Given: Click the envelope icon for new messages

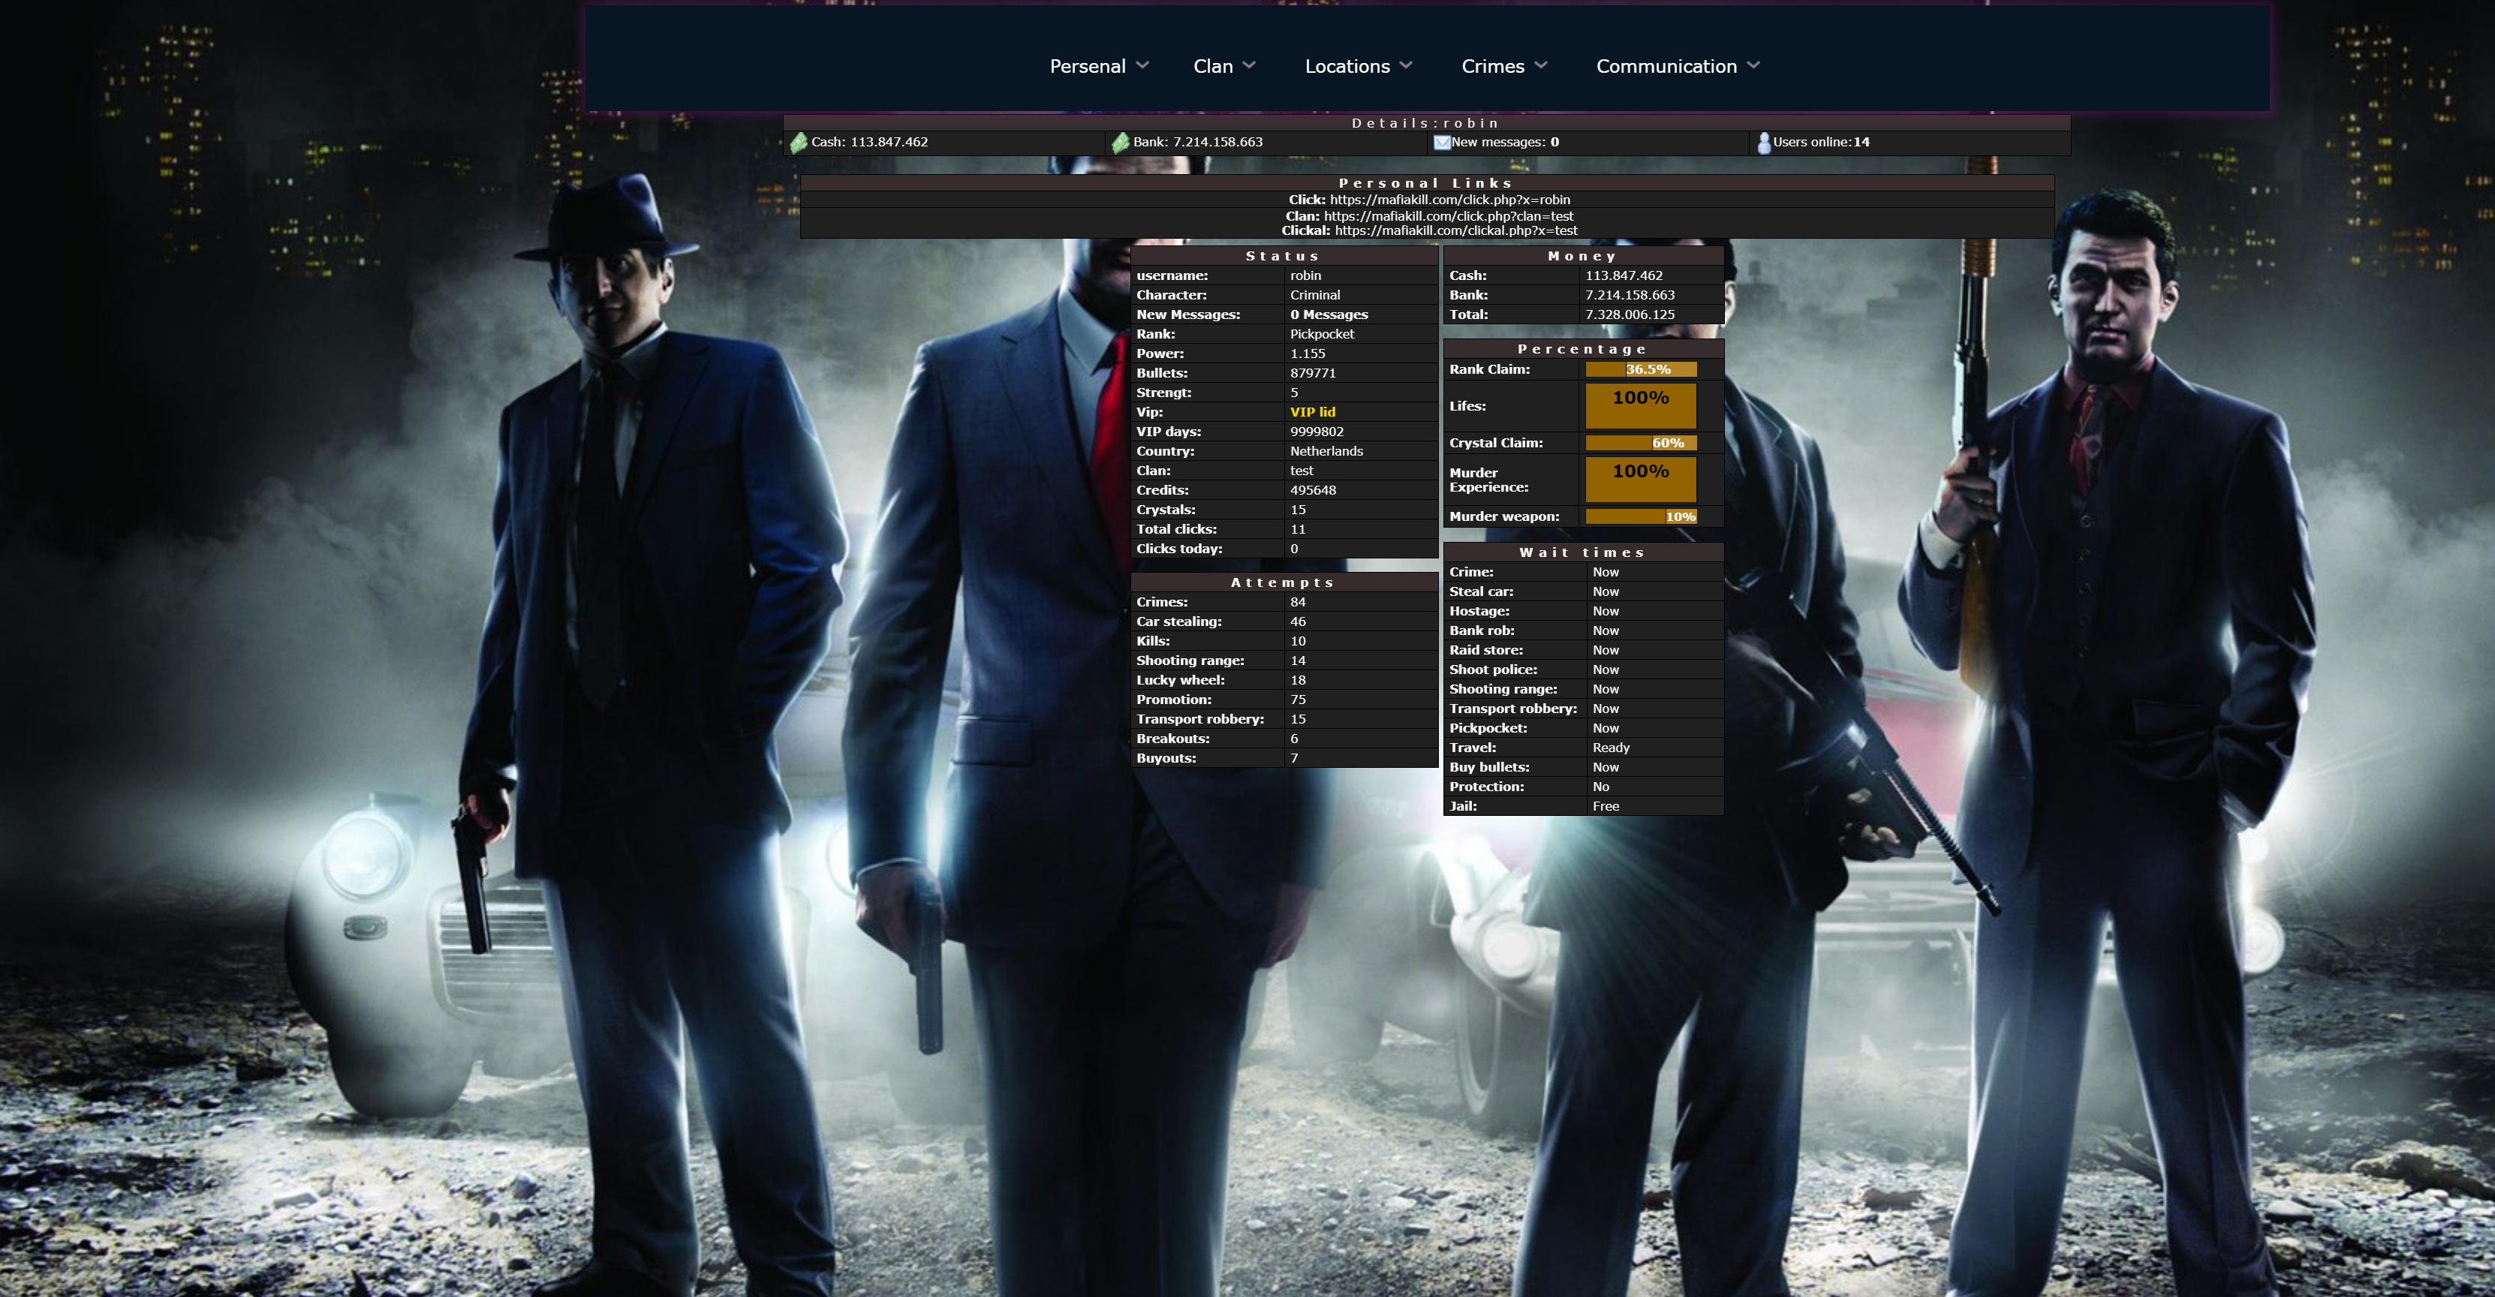Looking at the screenshot, I should coord(1442,143).
